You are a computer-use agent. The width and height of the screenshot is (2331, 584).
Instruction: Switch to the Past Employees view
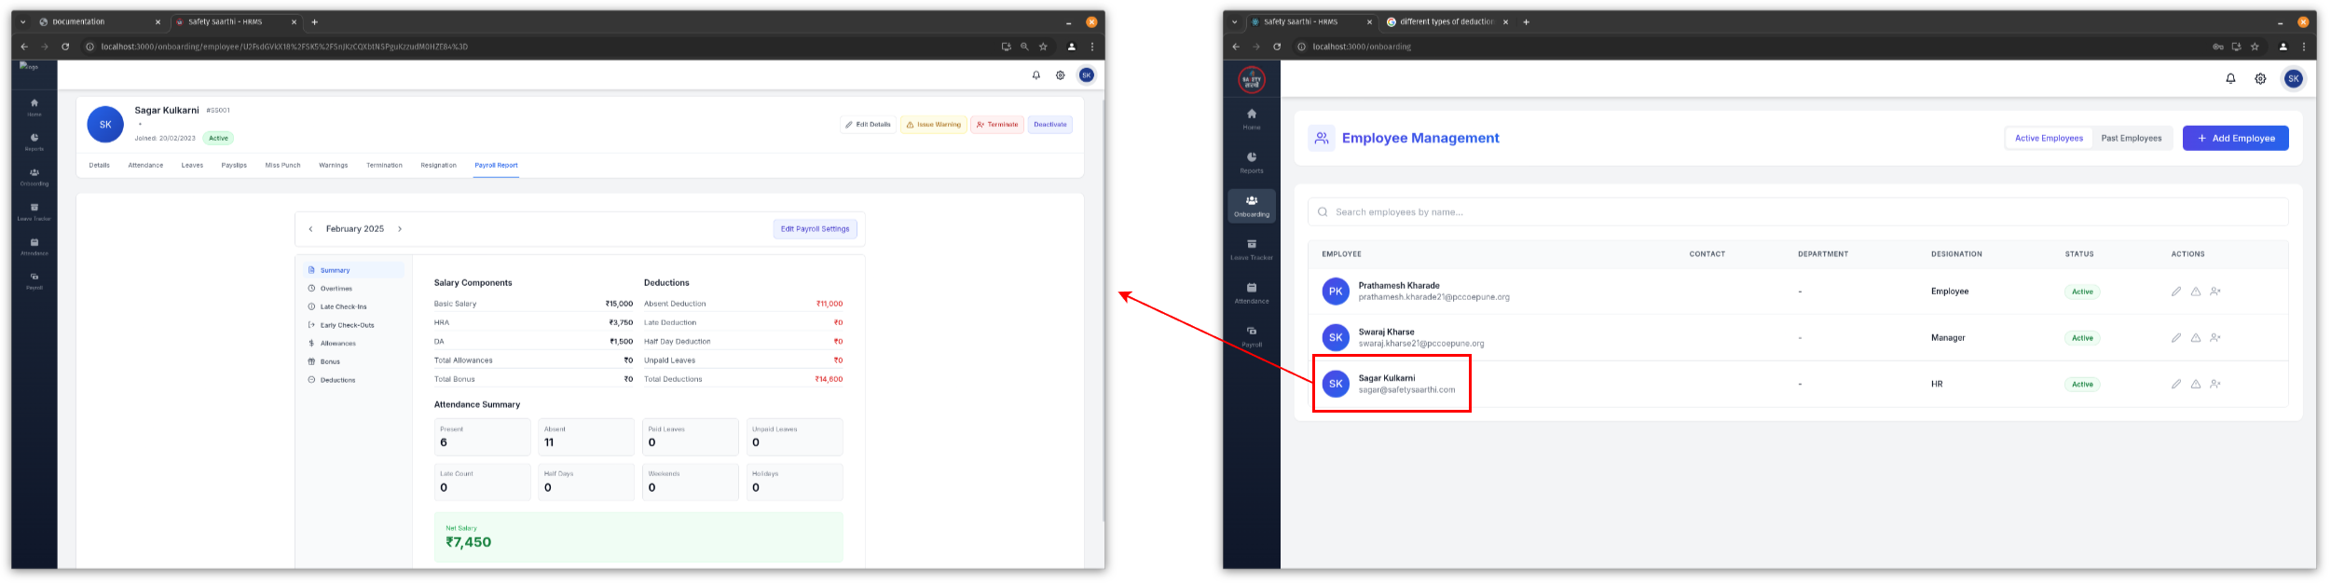(2131, 139)
